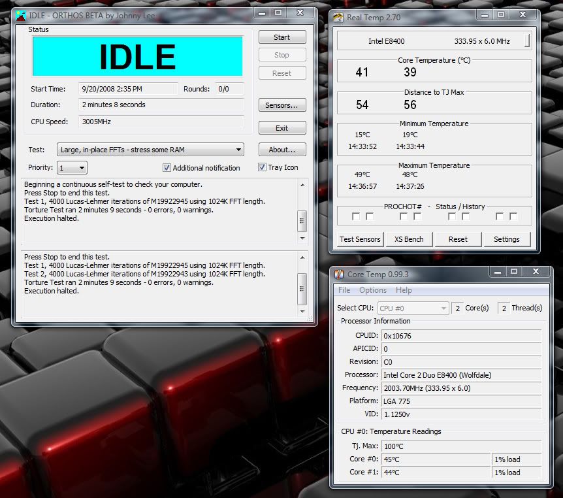Run XS Bench in Real Temp

[x=409, y=239]
